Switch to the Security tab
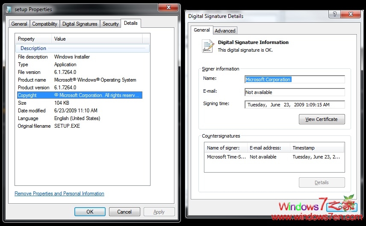 click(111, 24)
